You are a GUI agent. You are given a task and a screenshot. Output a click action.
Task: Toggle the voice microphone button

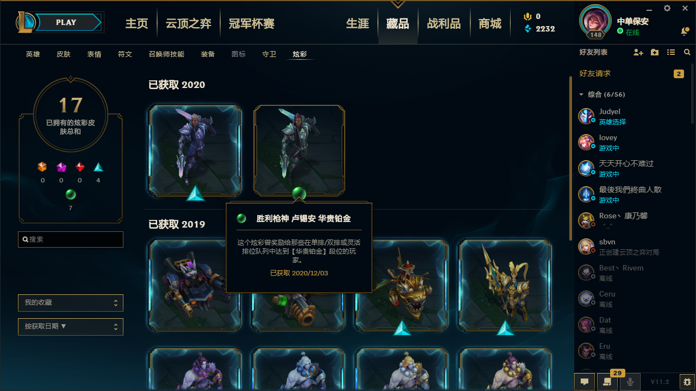point(630,382)
